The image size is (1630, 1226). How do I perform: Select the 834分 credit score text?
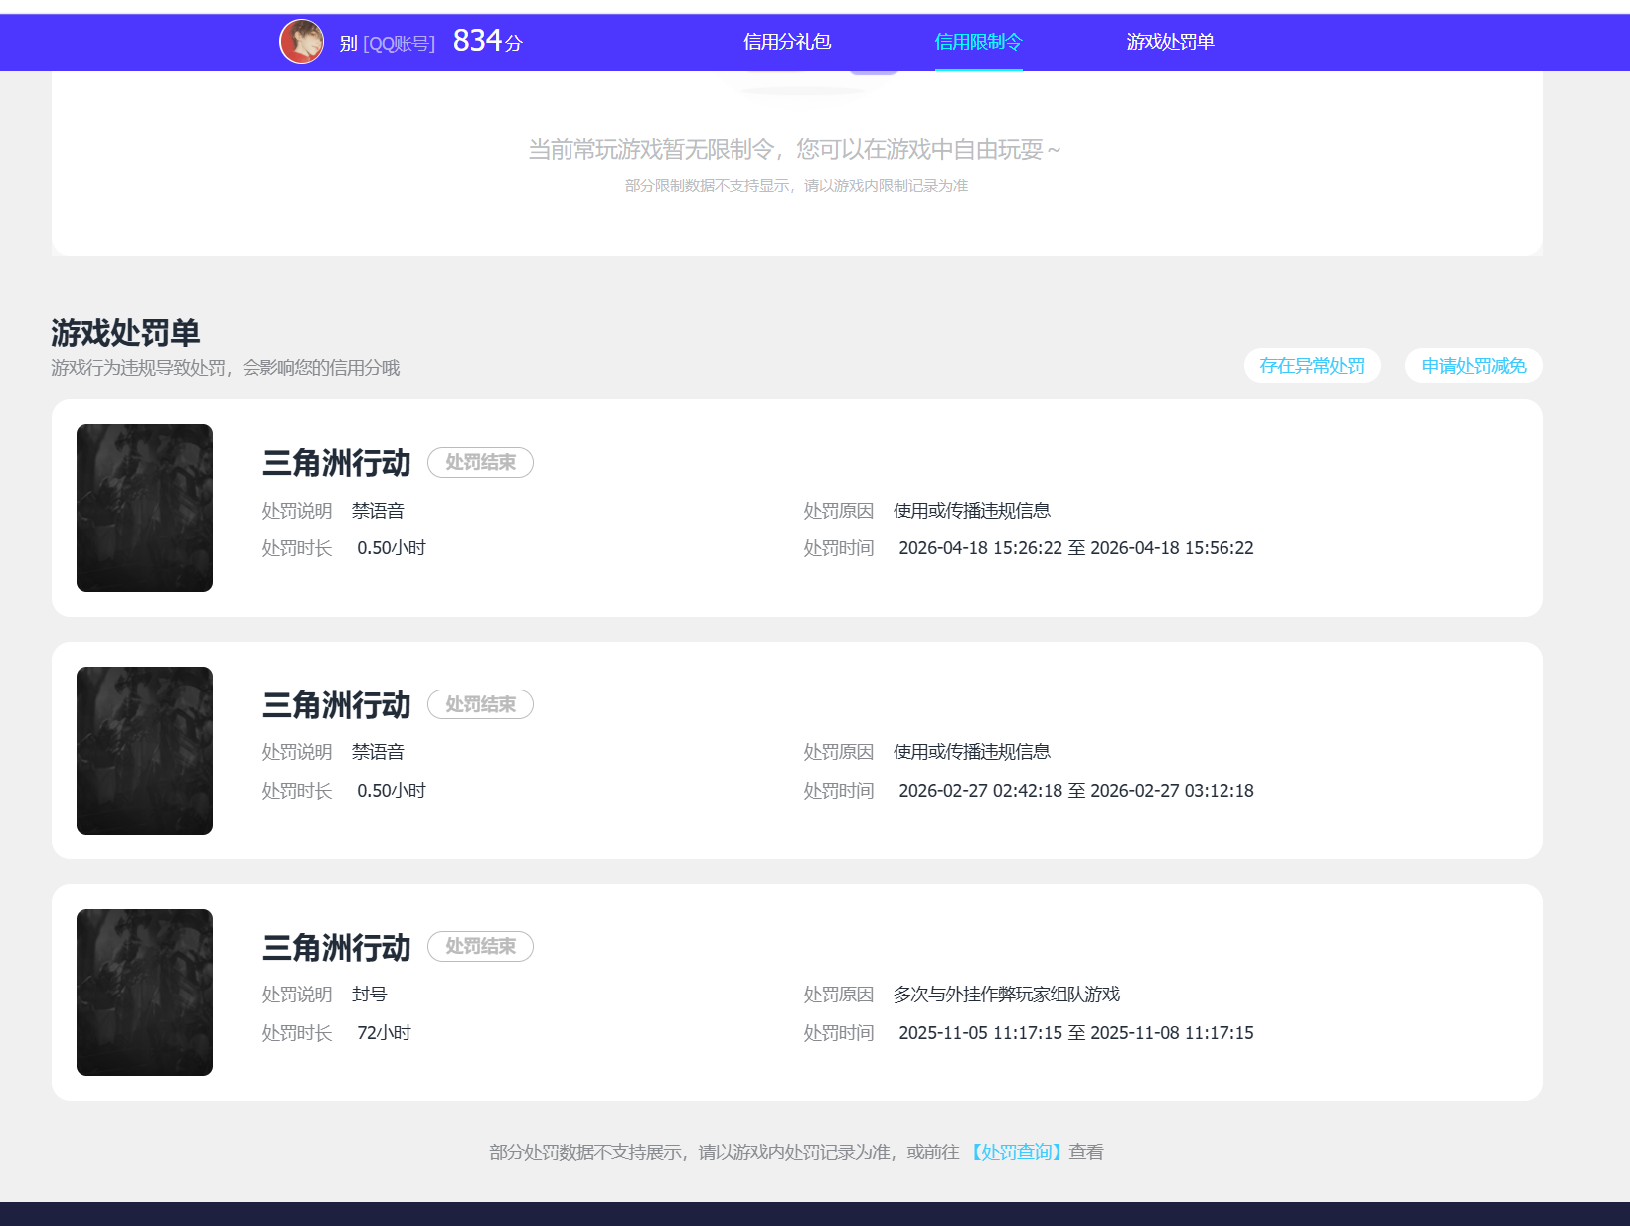488,41
